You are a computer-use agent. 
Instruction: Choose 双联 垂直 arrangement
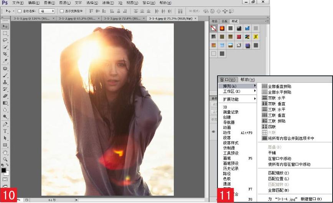(x=274, y=104)
